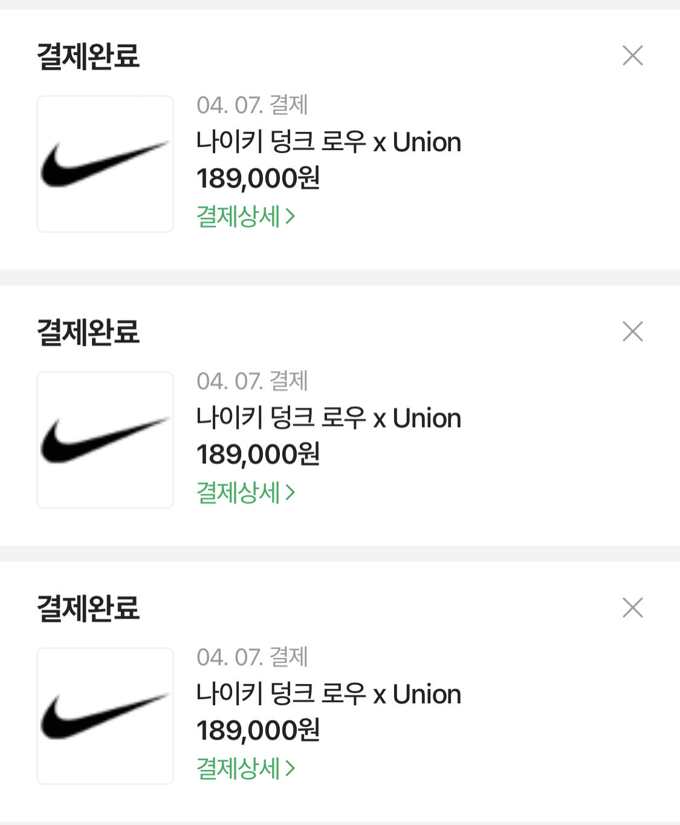Select the 189,000원 price in second order
Image resolution: width=680 pixels, height=825 pixels.
pyautogui.click(x=258, y=454)
